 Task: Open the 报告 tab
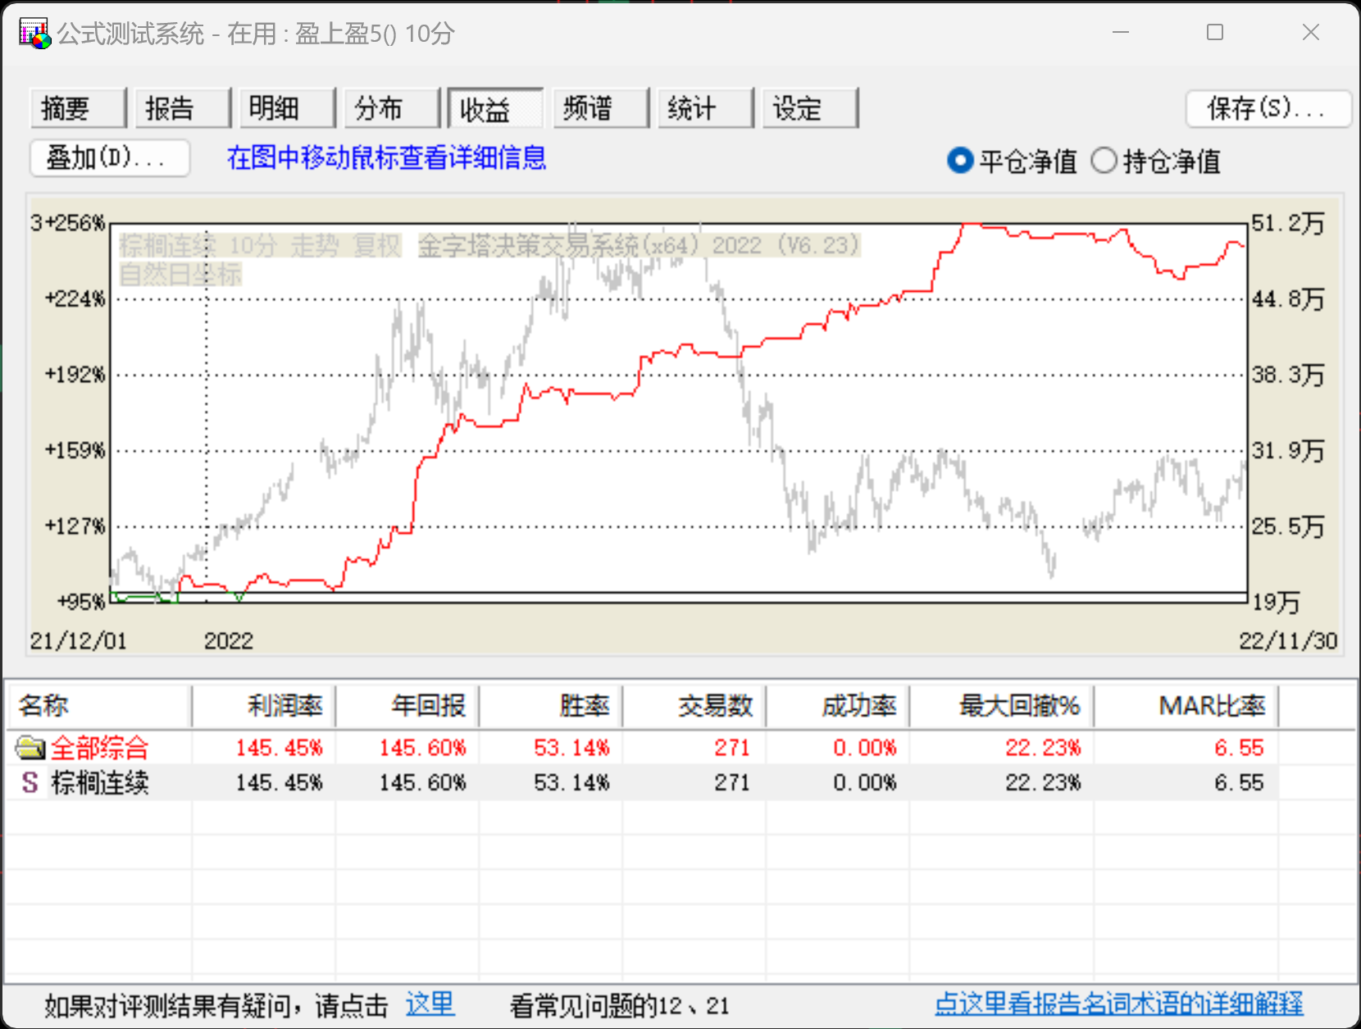pyautogui.click(x=182, y=108)
